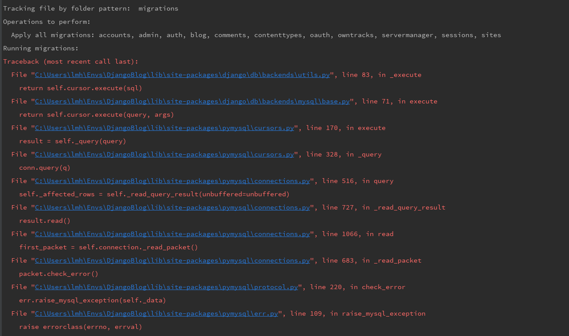The width and height of the screenshot is (569, 336).
Task: Click the 'line 83, in _execute' text
Action: [x=382, y=75]
